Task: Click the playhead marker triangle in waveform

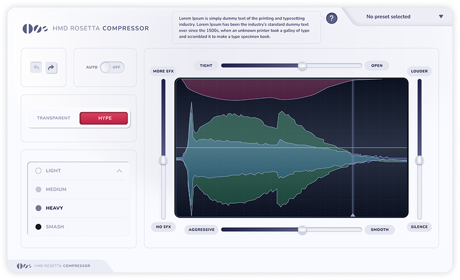Action: coord(353,215)
